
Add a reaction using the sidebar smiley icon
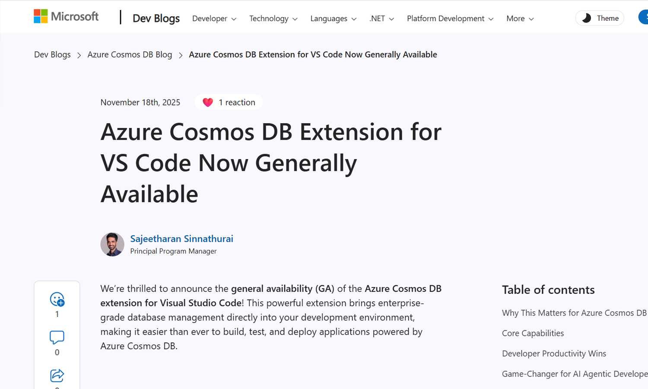pos(57,299)
